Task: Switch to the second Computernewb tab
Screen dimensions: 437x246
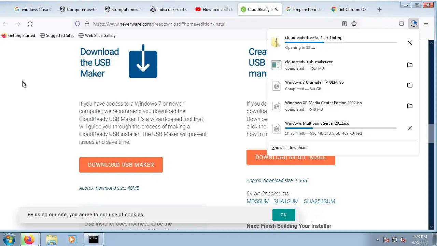Action: pos(123,10)
